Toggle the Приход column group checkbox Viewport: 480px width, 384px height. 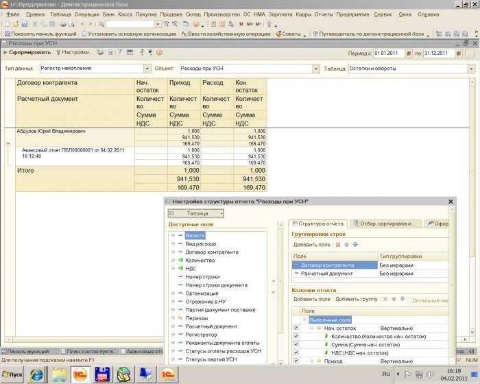coord(296,361)
